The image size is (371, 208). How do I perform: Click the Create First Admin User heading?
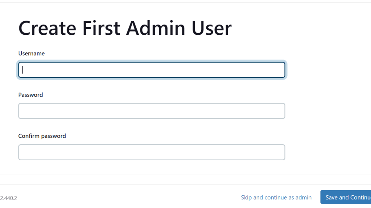point(125,28)
